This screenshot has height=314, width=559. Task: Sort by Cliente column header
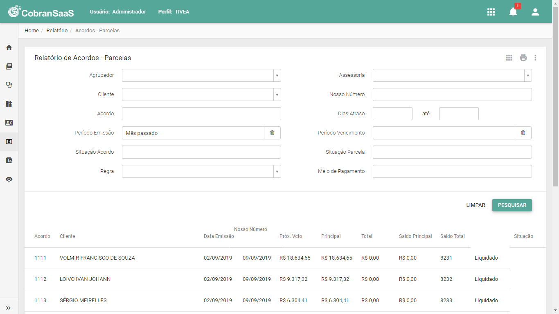click(67, 236)
